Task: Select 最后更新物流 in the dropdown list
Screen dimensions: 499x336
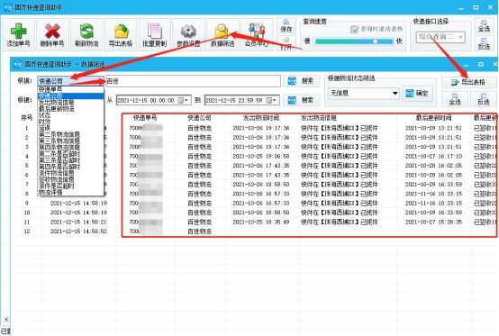Action: tap(70, 108)
